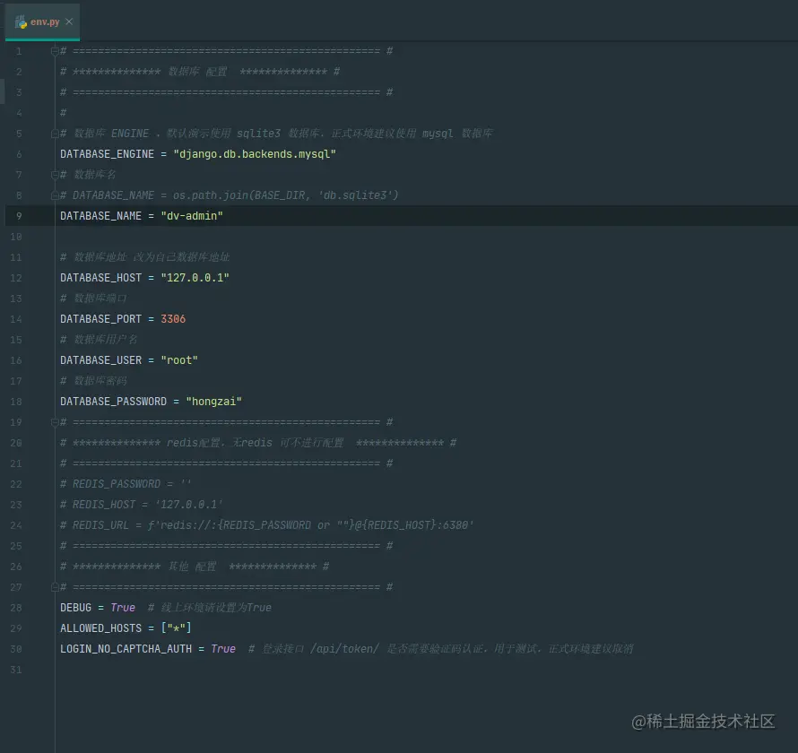Toggle the fold marker at line 27
This screenshot has height=753, width=798.
55,587
